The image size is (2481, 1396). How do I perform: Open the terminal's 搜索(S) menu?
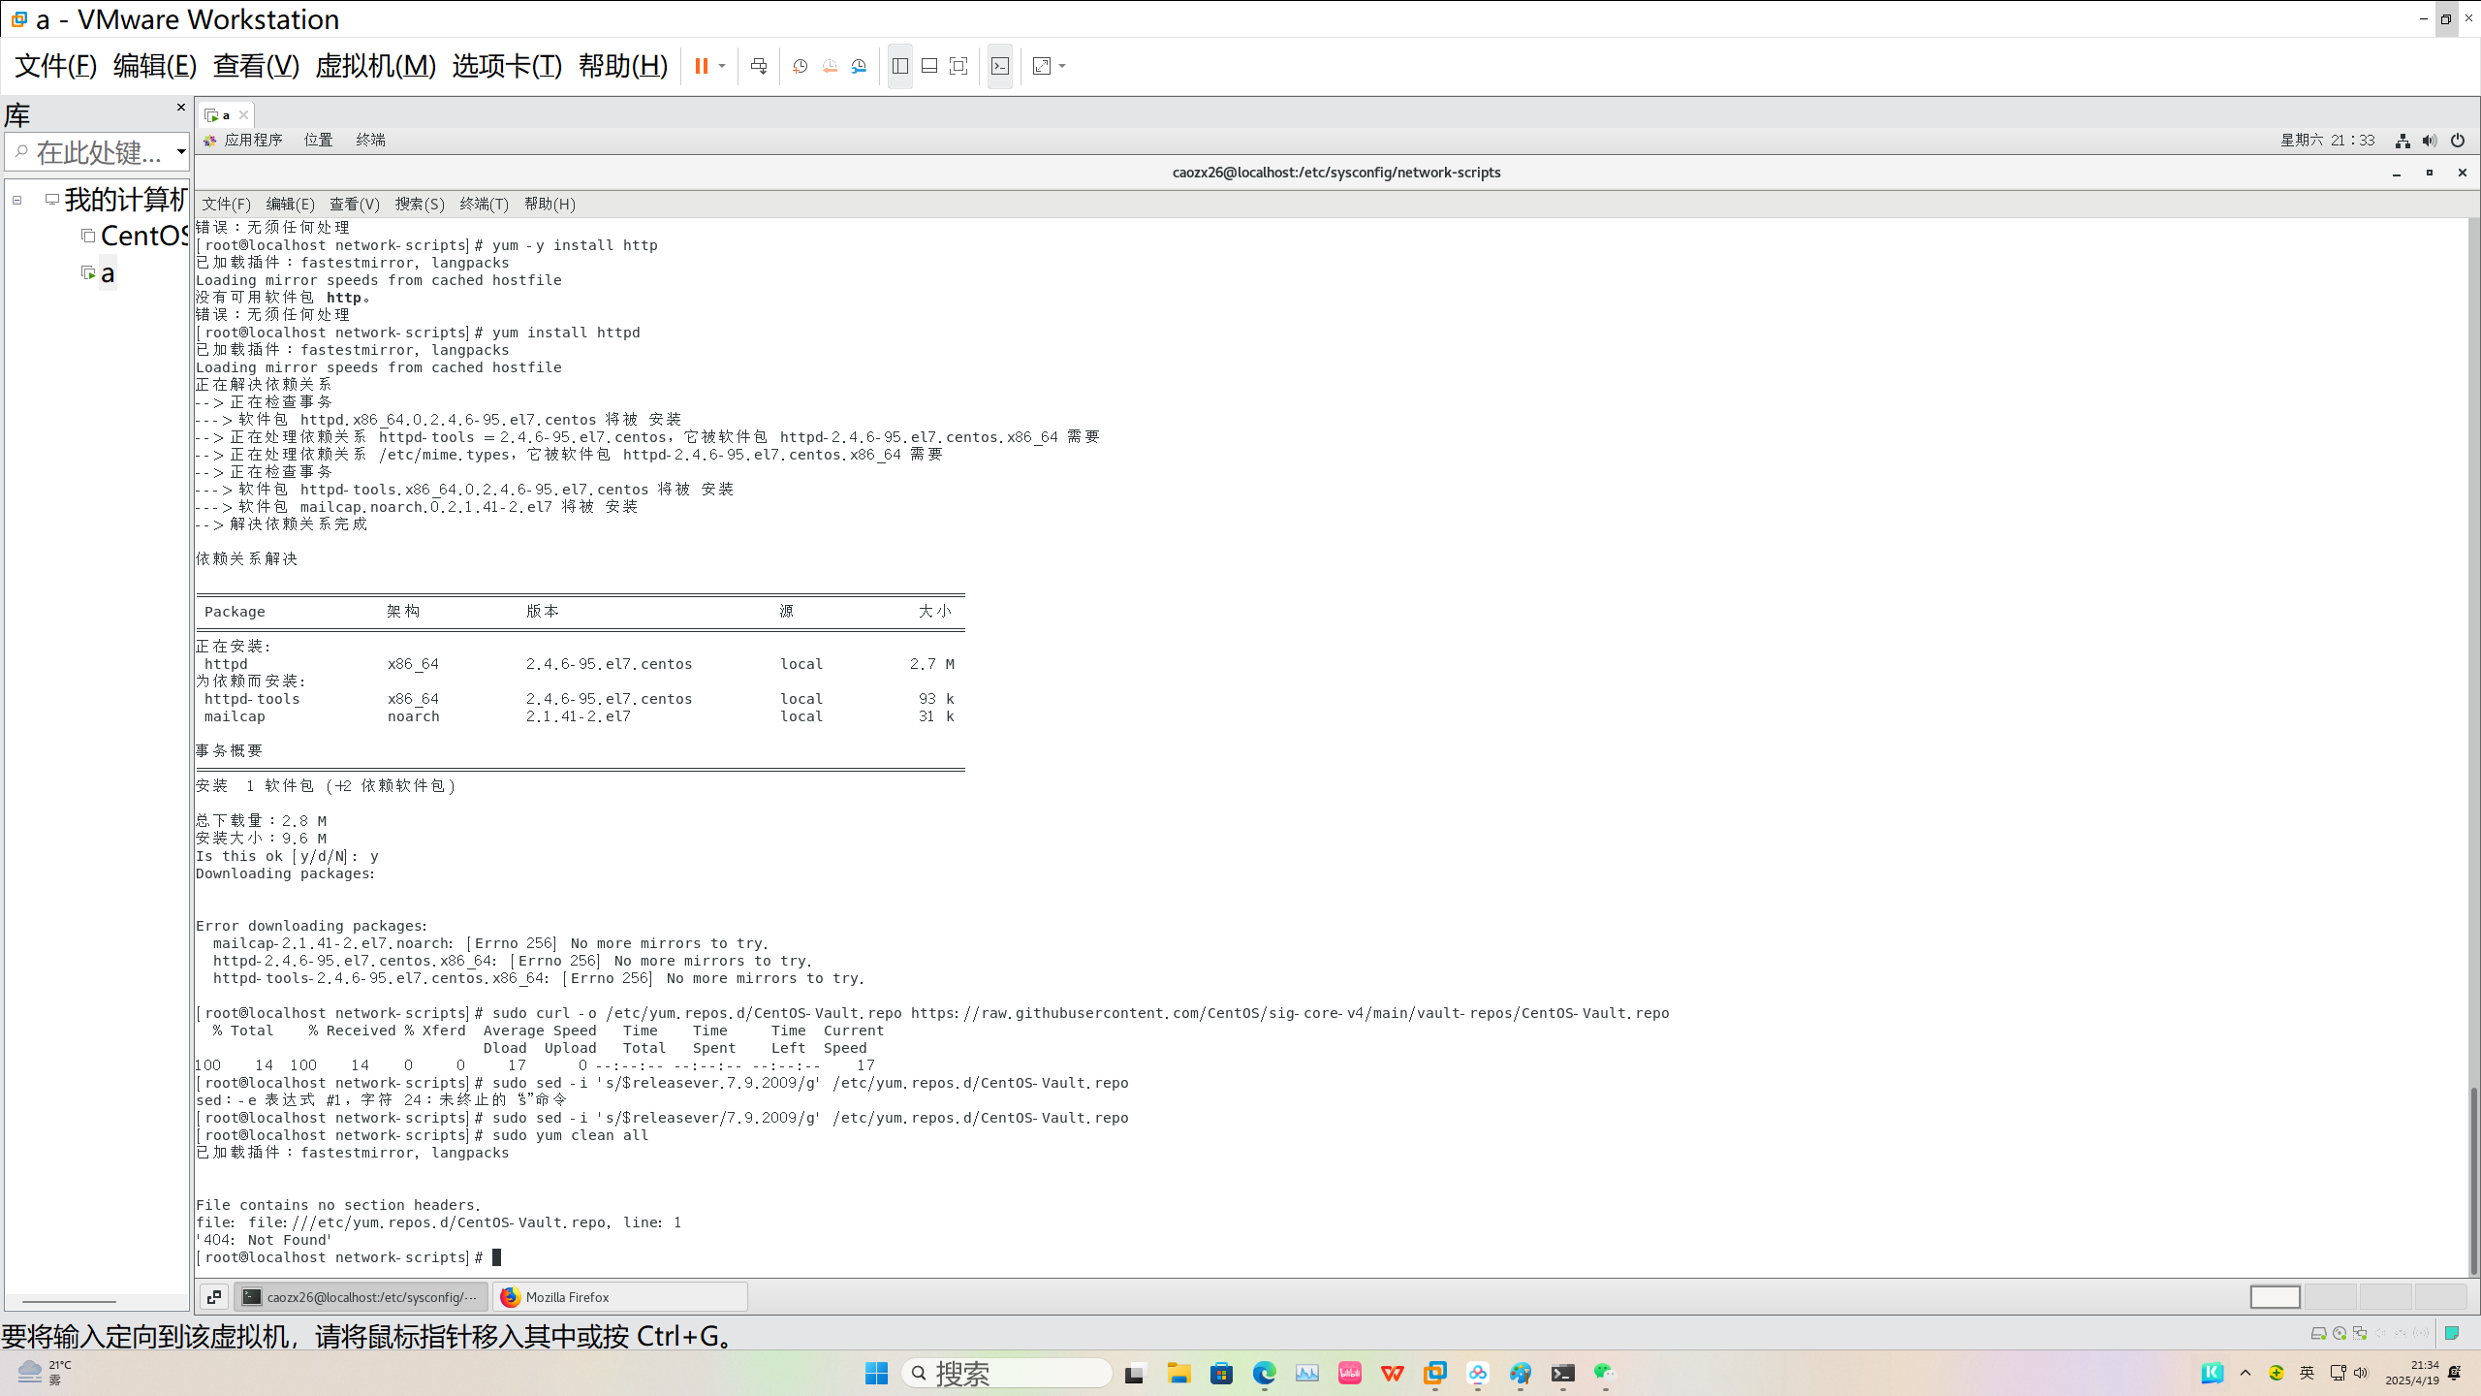pos(419,204)
